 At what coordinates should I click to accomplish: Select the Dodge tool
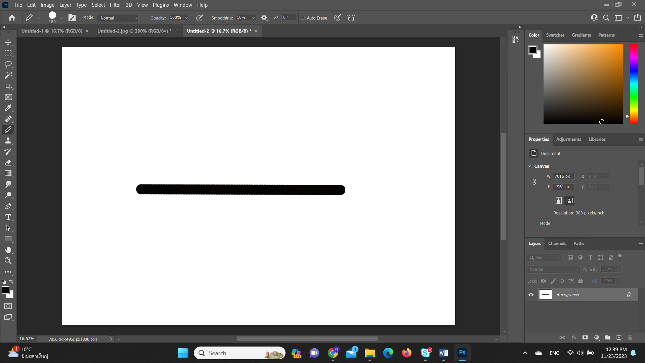click(x=8, y=195)
